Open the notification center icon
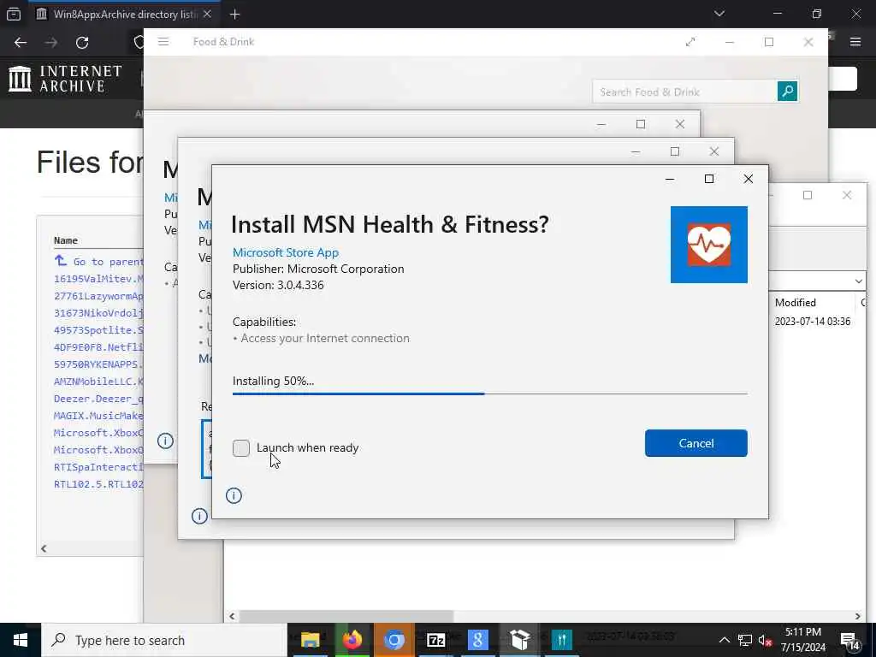The height and width of the screenshot is (657, 876). 850,640
